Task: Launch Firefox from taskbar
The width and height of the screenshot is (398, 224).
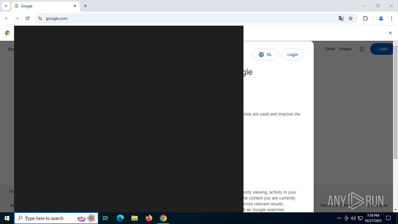Action: [149, 218]
